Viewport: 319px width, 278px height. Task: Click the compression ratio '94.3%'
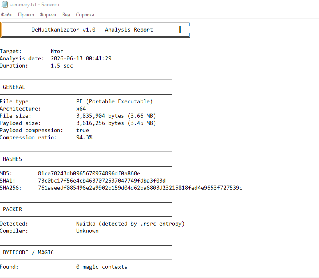pyautogui.click(x=84, y=137)
